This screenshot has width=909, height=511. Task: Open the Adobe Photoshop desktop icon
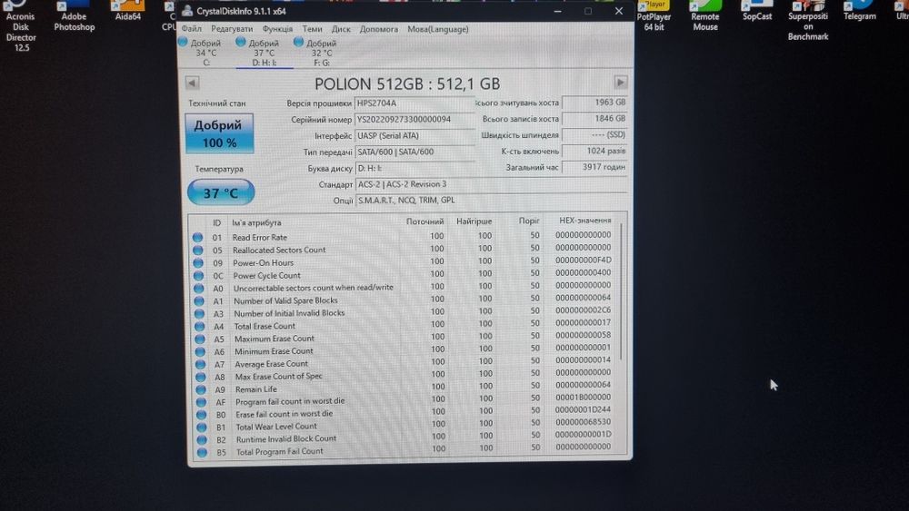coord(75,16)
